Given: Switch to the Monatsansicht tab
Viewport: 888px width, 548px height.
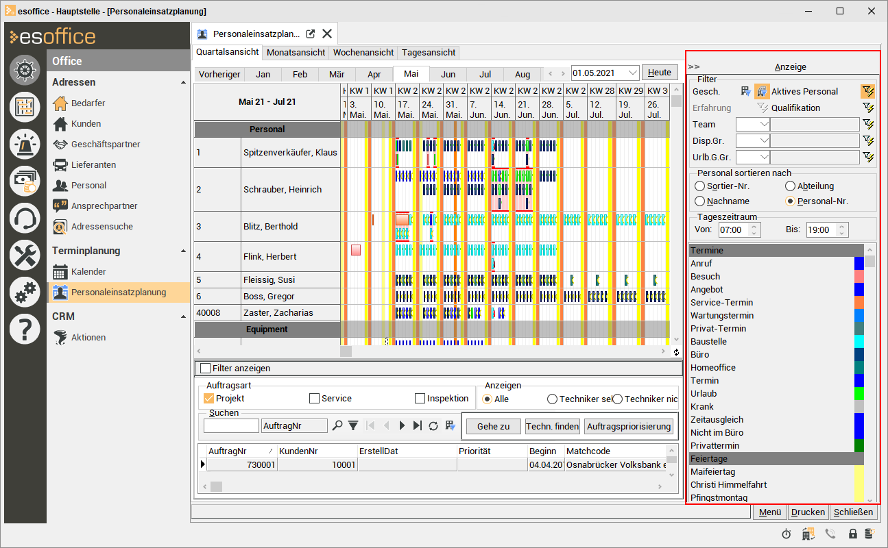Looking at the screenshot, I should point(296,52).
